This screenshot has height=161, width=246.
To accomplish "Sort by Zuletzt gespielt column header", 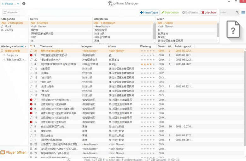I will click(x=184, y=46).
